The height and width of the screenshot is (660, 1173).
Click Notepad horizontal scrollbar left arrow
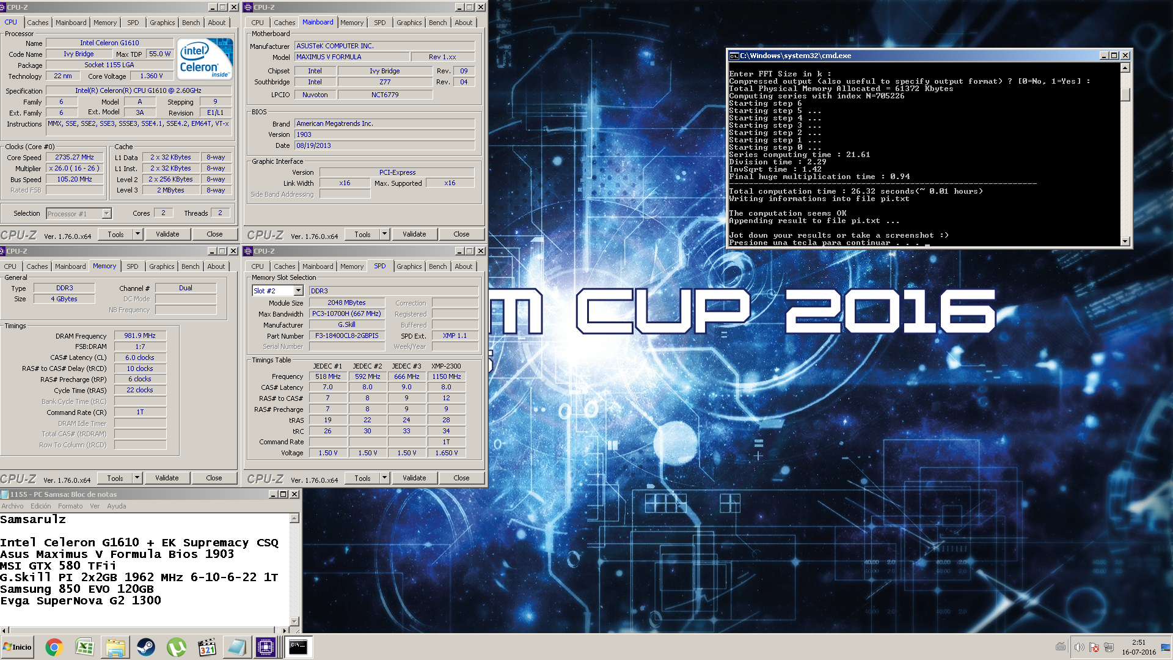coord(4,630)
